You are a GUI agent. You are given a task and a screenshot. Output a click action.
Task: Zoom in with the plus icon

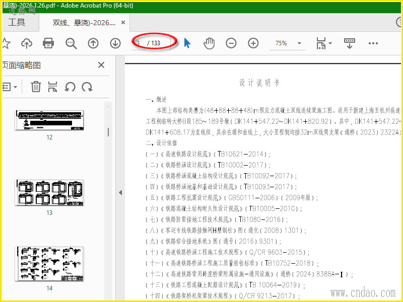coord(253,43)
